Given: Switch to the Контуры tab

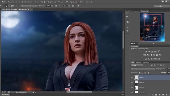Looking at the screenshot, I should (146, 62).
